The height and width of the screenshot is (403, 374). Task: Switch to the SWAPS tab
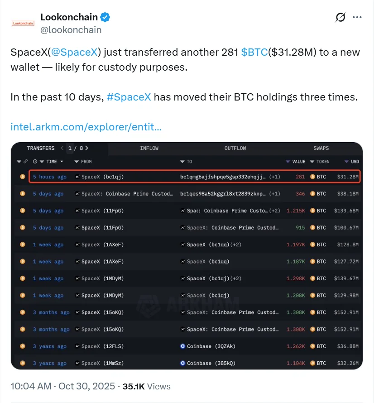(x=321, y=148)
